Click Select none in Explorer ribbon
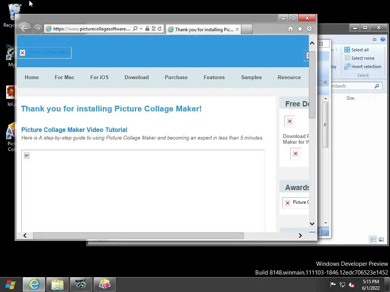Image resolution: width=390 pixels, height=292 pixels. [360, 58]
